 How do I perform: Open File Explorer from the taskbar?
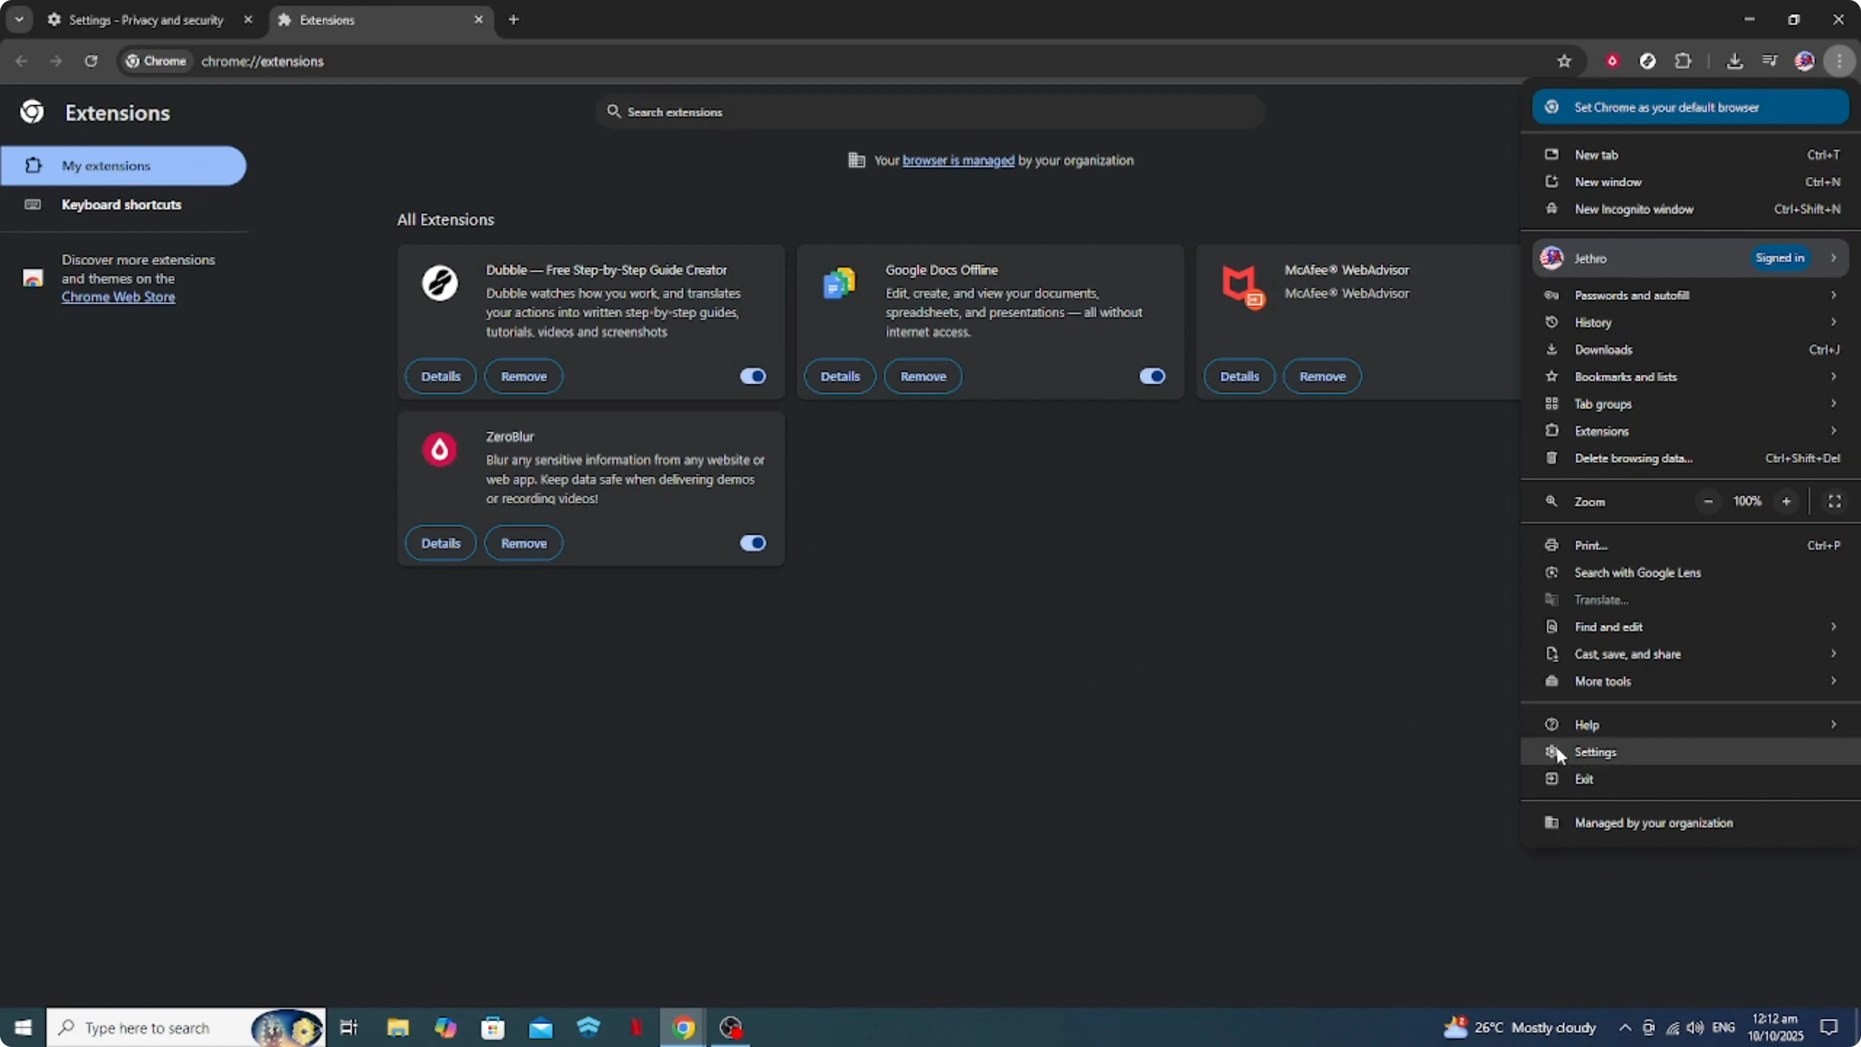(x=397, y=1027)
